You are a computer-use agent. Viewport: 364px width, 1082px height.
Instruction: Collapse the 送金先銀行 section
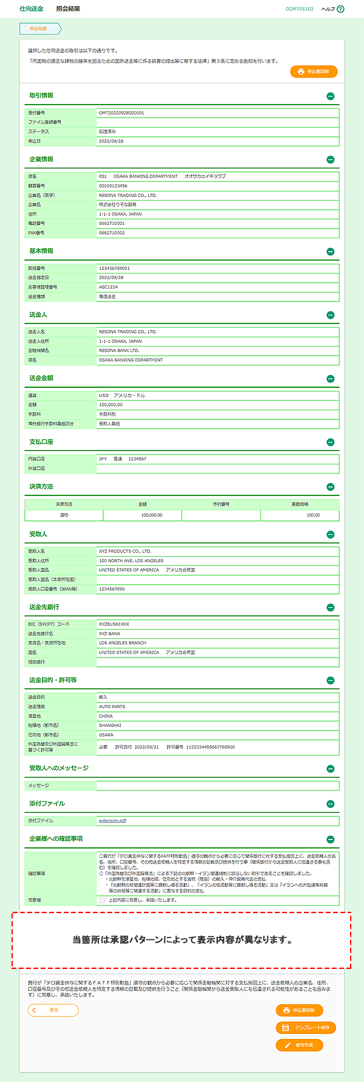pos(330,608)
